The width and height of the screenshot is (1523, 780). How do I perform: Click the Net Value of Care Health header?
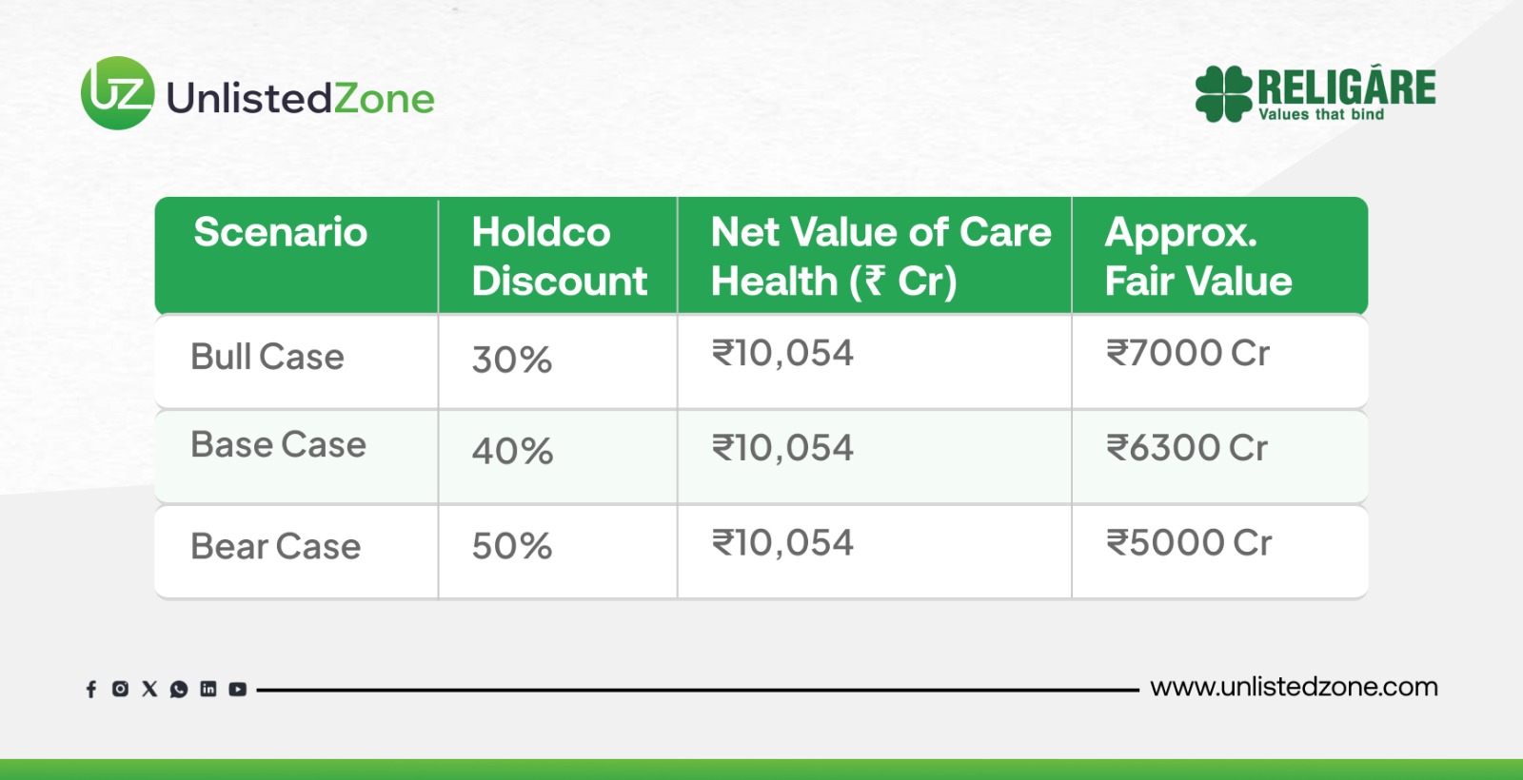click(880, 256)
